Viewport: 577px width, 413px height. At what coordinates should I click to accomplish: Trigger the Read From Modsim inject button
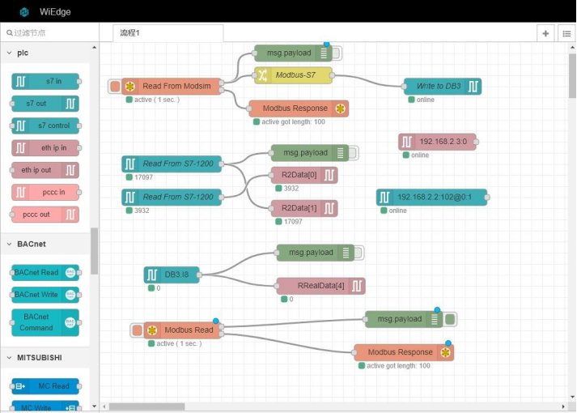point(115,86)
